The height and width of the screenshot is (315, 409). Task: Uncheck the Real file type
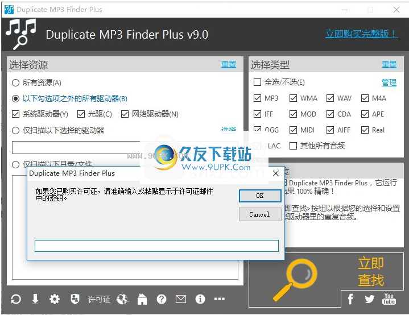tap(365, 130)
